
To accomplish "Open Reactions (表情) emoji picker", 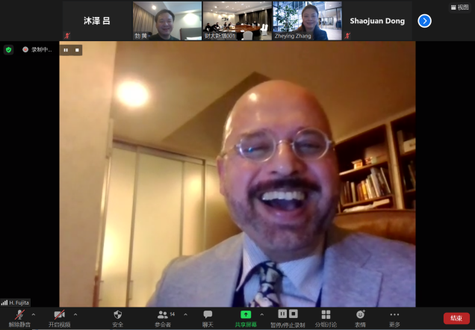I will [360, 316].
